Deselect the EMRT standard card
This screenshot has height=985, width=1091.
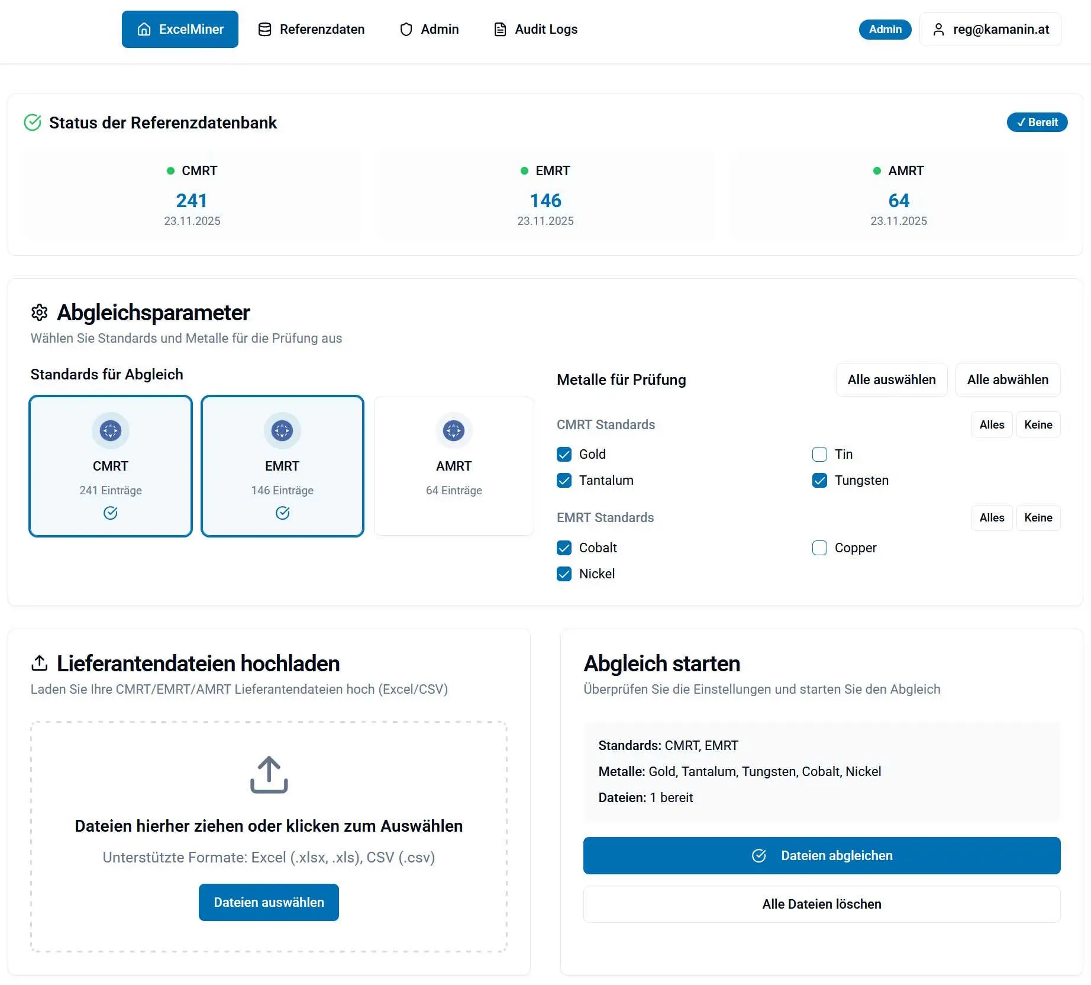(282, 466)
